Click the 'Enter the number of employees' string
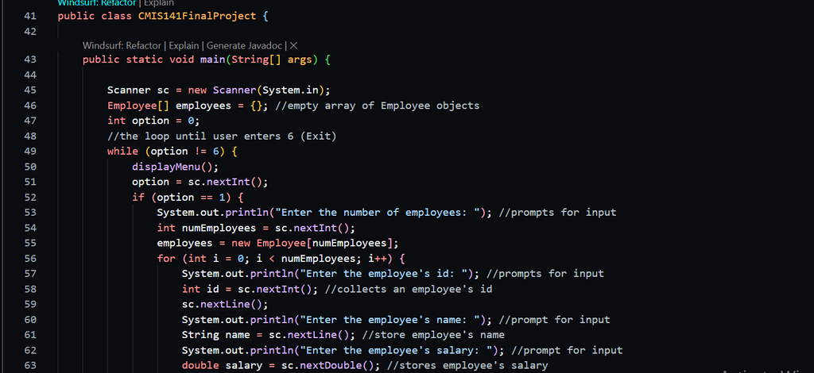Viewport: 814px width, 373px height. [x=385, y=213]
